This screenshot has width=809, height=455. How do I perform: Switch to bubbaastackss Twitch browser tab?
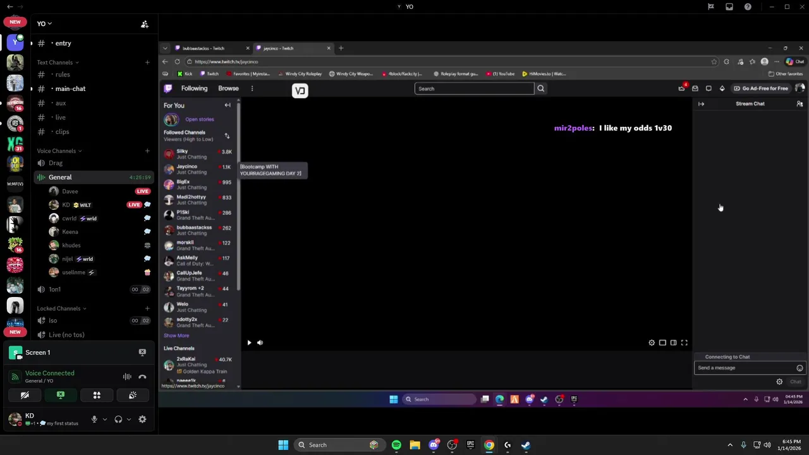point(212,48)
